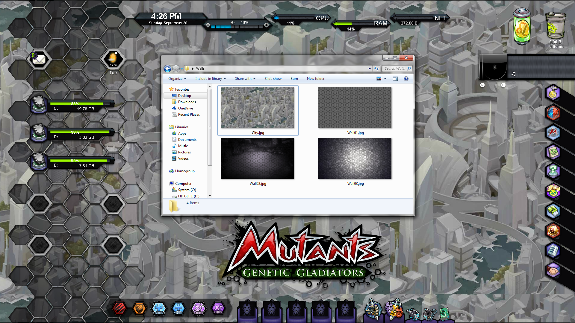Open the VS mutants versus launcher icon
Image resolution: width=575 pixels, height=323 pixels.
point(394,309)
